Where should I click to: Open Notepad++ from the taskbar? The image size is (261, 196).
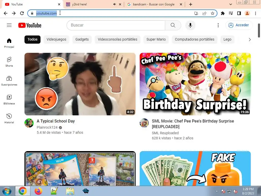point(54,191)
